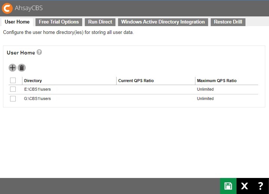Click the Maximum QPS Ratio column header
This screenshot has height=194, width=269.
(x=217, y=81)
